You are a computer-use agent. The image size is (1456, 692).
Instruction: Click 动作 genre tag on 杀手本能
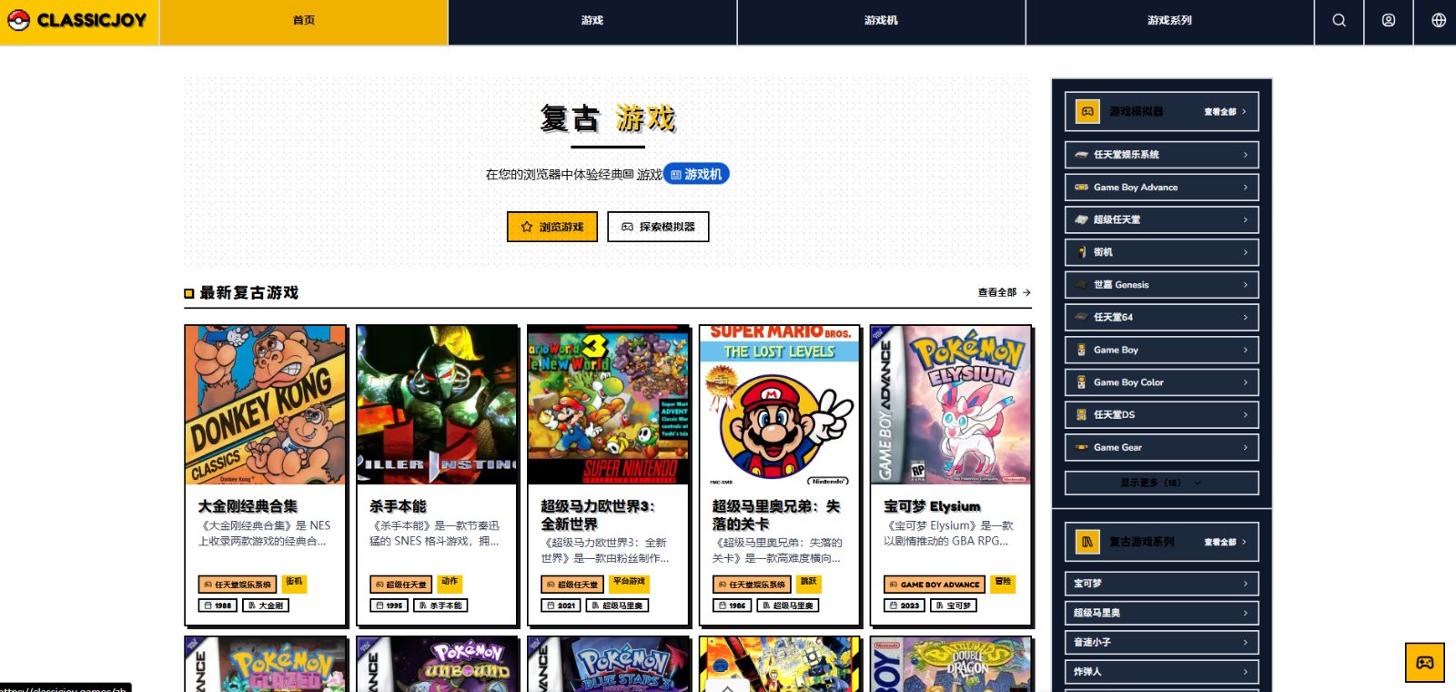pyautogui.click(x=450, y=582)
